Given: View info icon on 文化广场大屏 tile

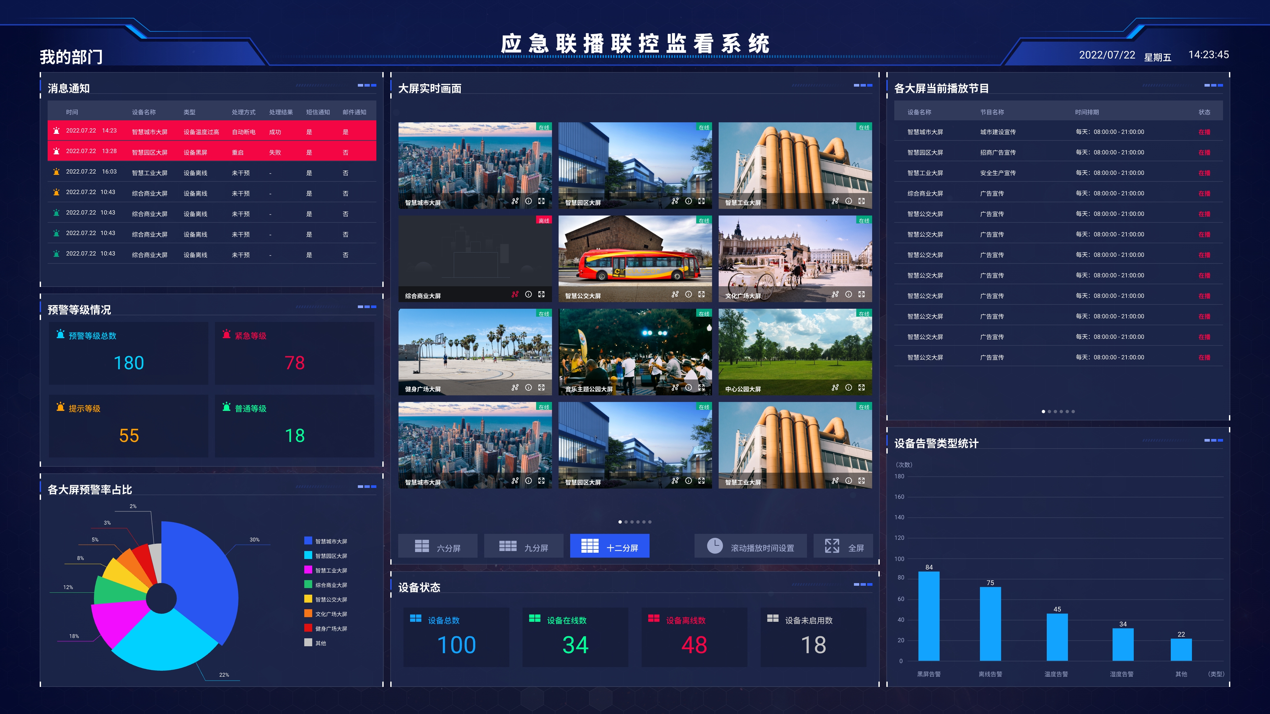Looking at the screenshot, I should pyautogui.click(x=848, y=294).
